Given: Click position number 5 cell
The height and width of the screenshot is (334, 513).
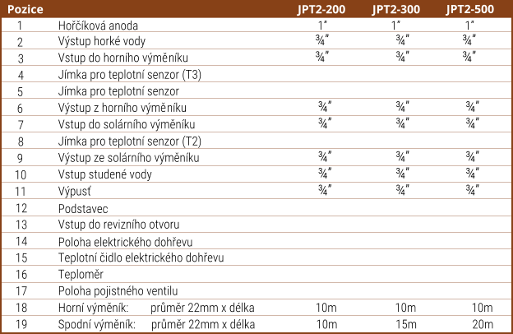Looking at the screenshot, I should click(x=21, y=91).
